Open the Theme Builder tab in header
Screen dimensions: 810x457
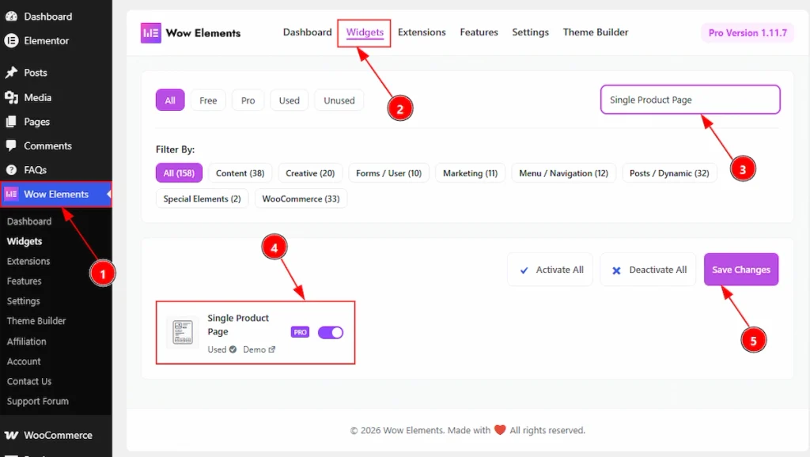(596, 32)
